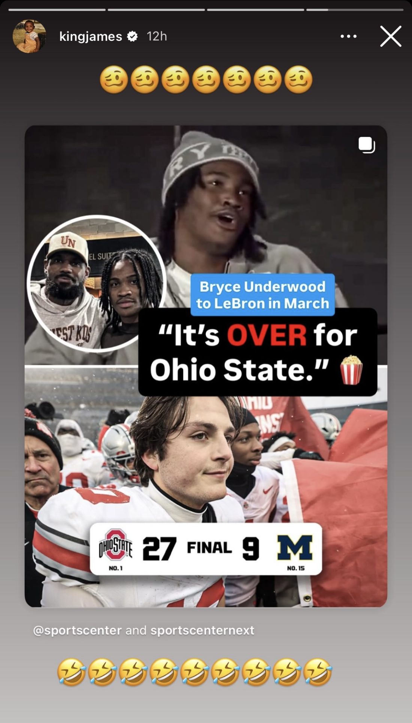Open the three-dots more options menu

click(x=348, y=36)
